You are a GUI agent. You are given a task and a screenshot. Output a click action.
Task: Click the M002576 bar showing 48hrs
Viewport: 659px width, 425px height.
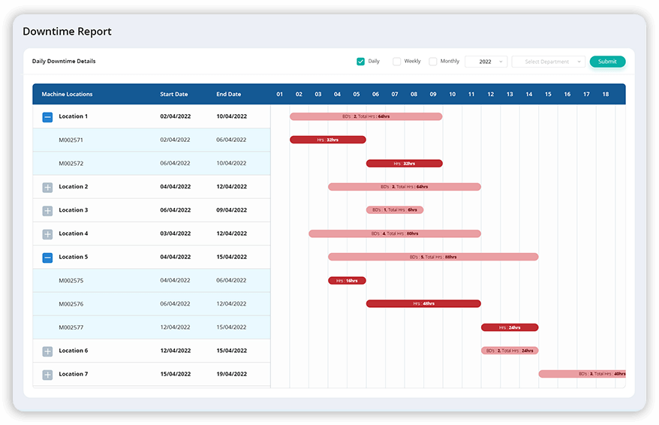pos(423,304)
